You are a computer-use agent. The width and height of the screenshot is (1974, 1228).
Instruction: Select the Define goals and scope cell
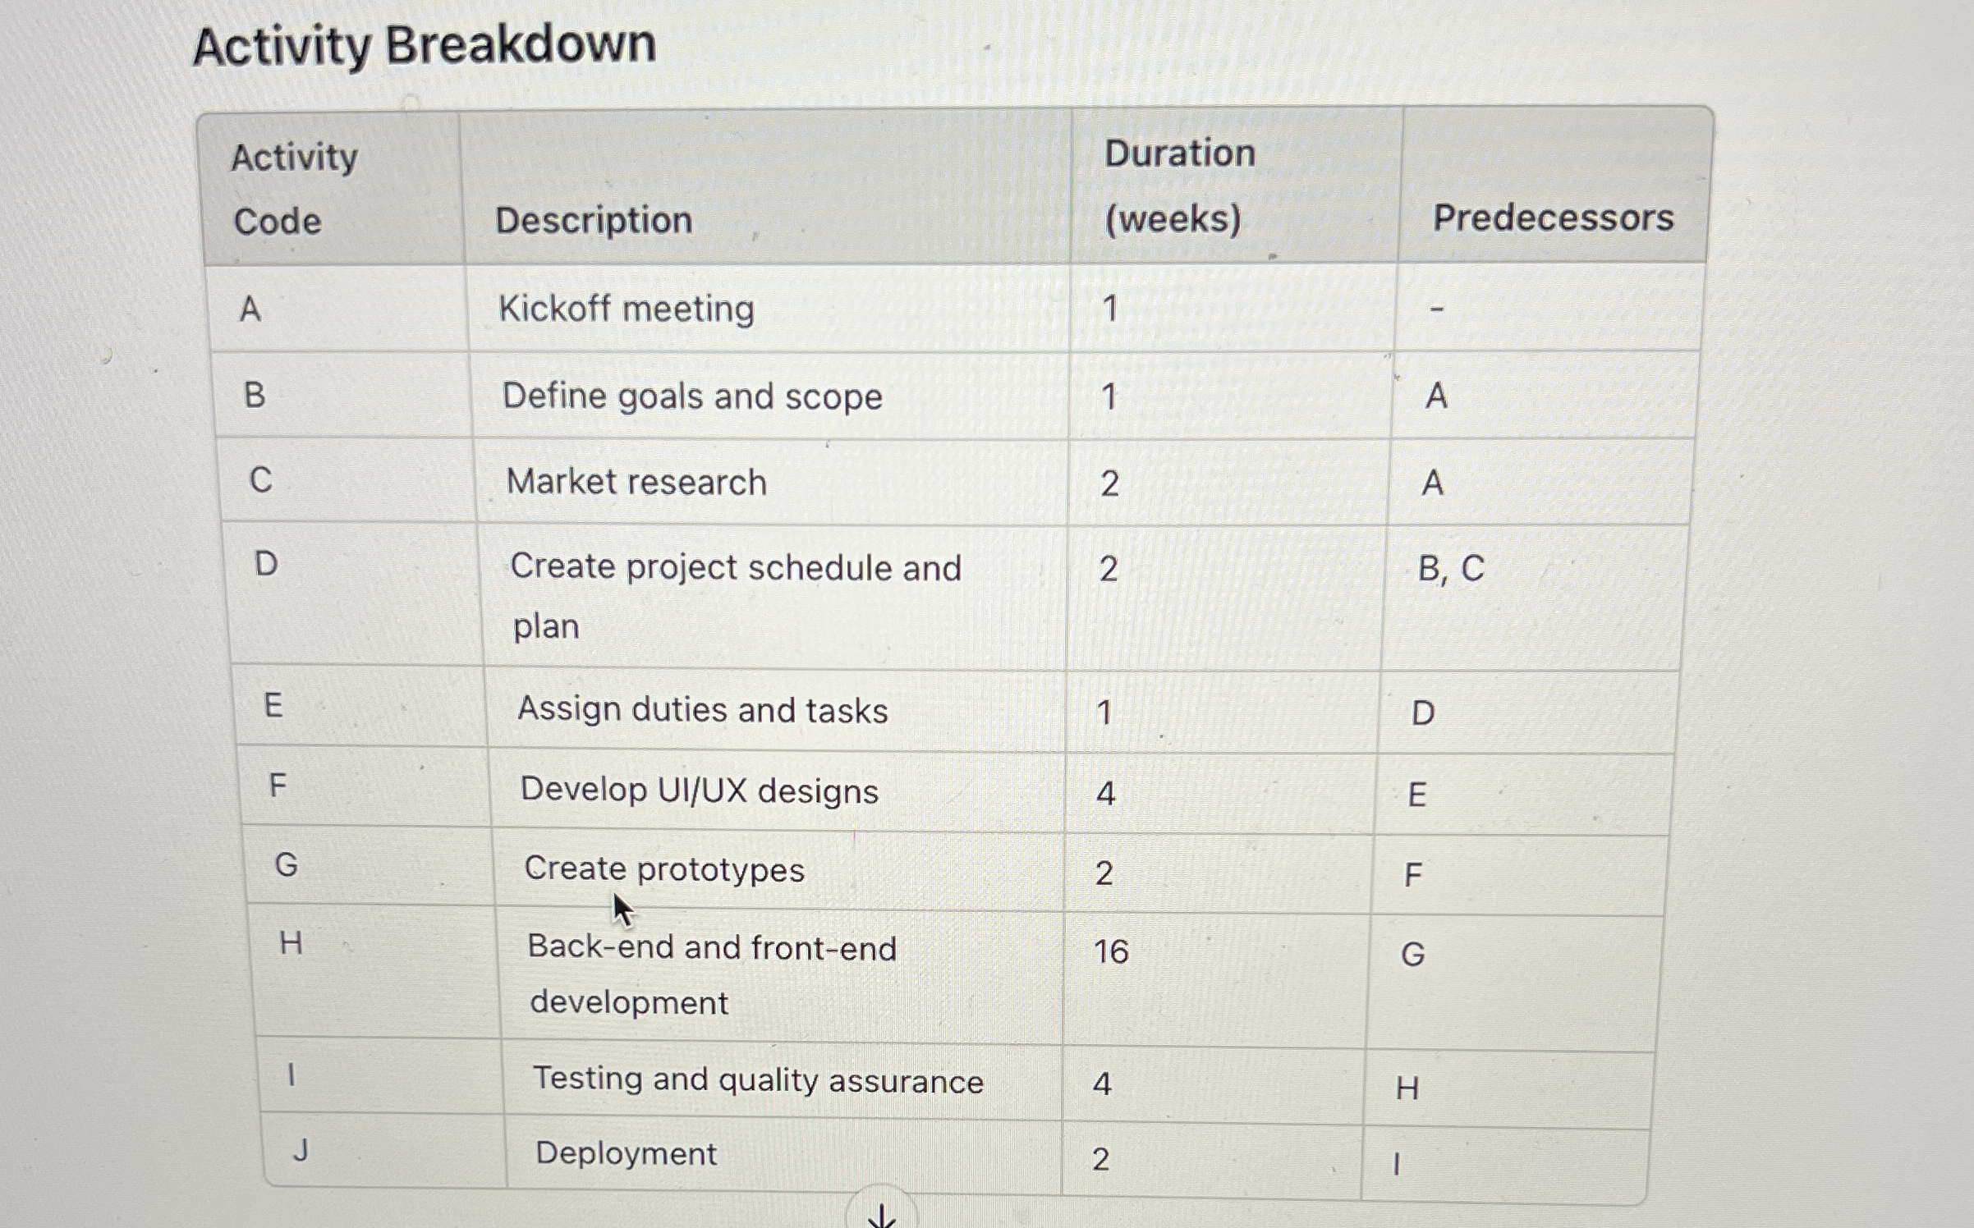pyautogui.click(x=770, y=396)
